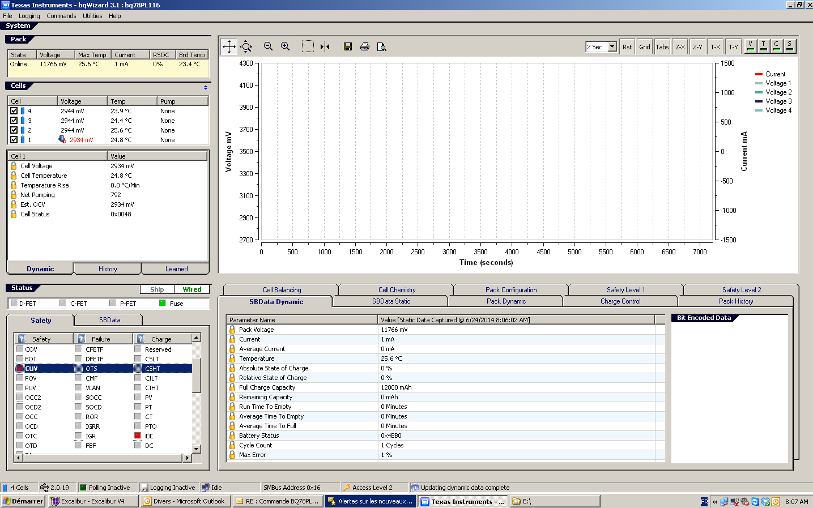
Task: Click the zoom in magnifier icon
Action: (286, 46)
